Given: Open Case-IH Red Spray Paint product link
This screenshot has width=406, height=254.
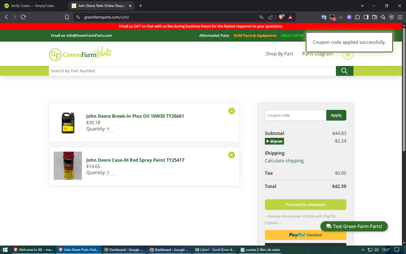Looking at the screenshot, I should click(x=135, y=160).
